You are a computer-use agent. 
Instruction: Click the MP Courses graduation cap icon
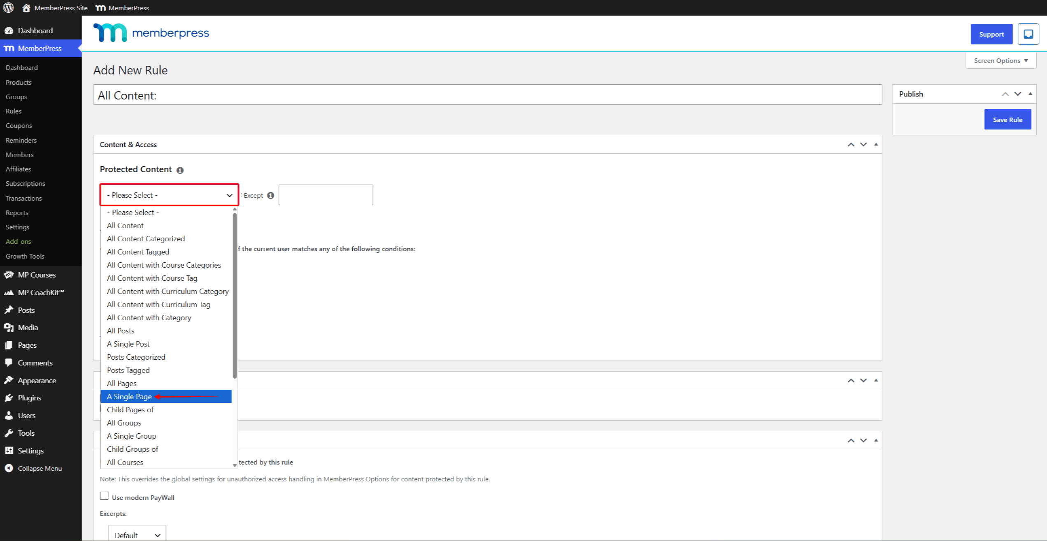coord(9,275)
